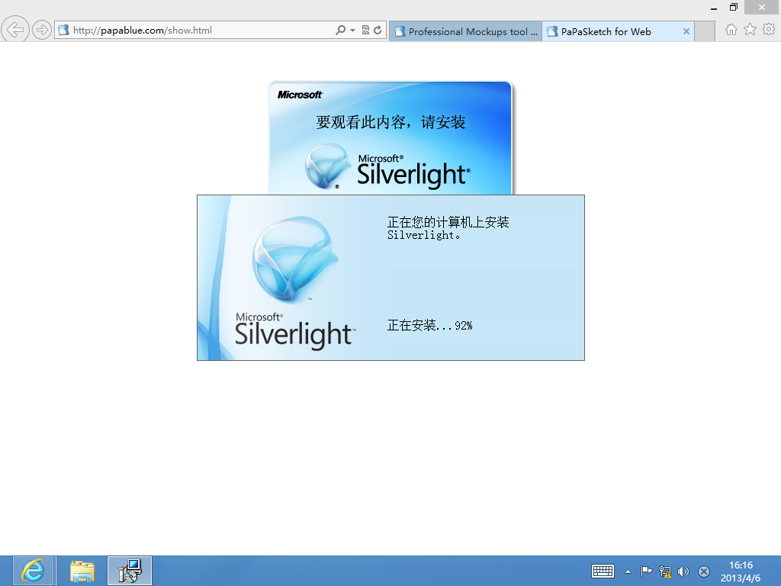Open the network status tray icon

[x=665, y=571]
